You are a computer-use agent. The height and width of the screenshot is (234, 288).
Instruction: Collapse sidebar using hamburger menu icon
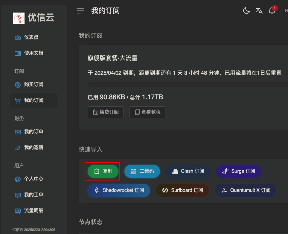point(80,11)
